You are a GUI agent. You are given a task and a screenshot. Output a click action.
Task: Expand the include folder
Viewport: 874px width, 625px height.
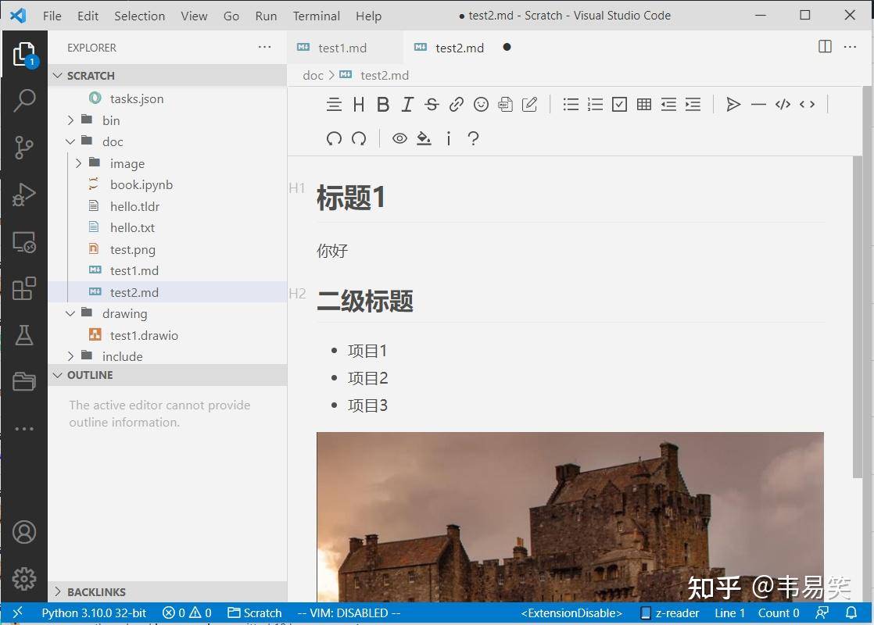70,356
